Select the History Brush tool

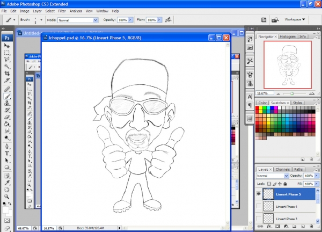tap(7, 110)
